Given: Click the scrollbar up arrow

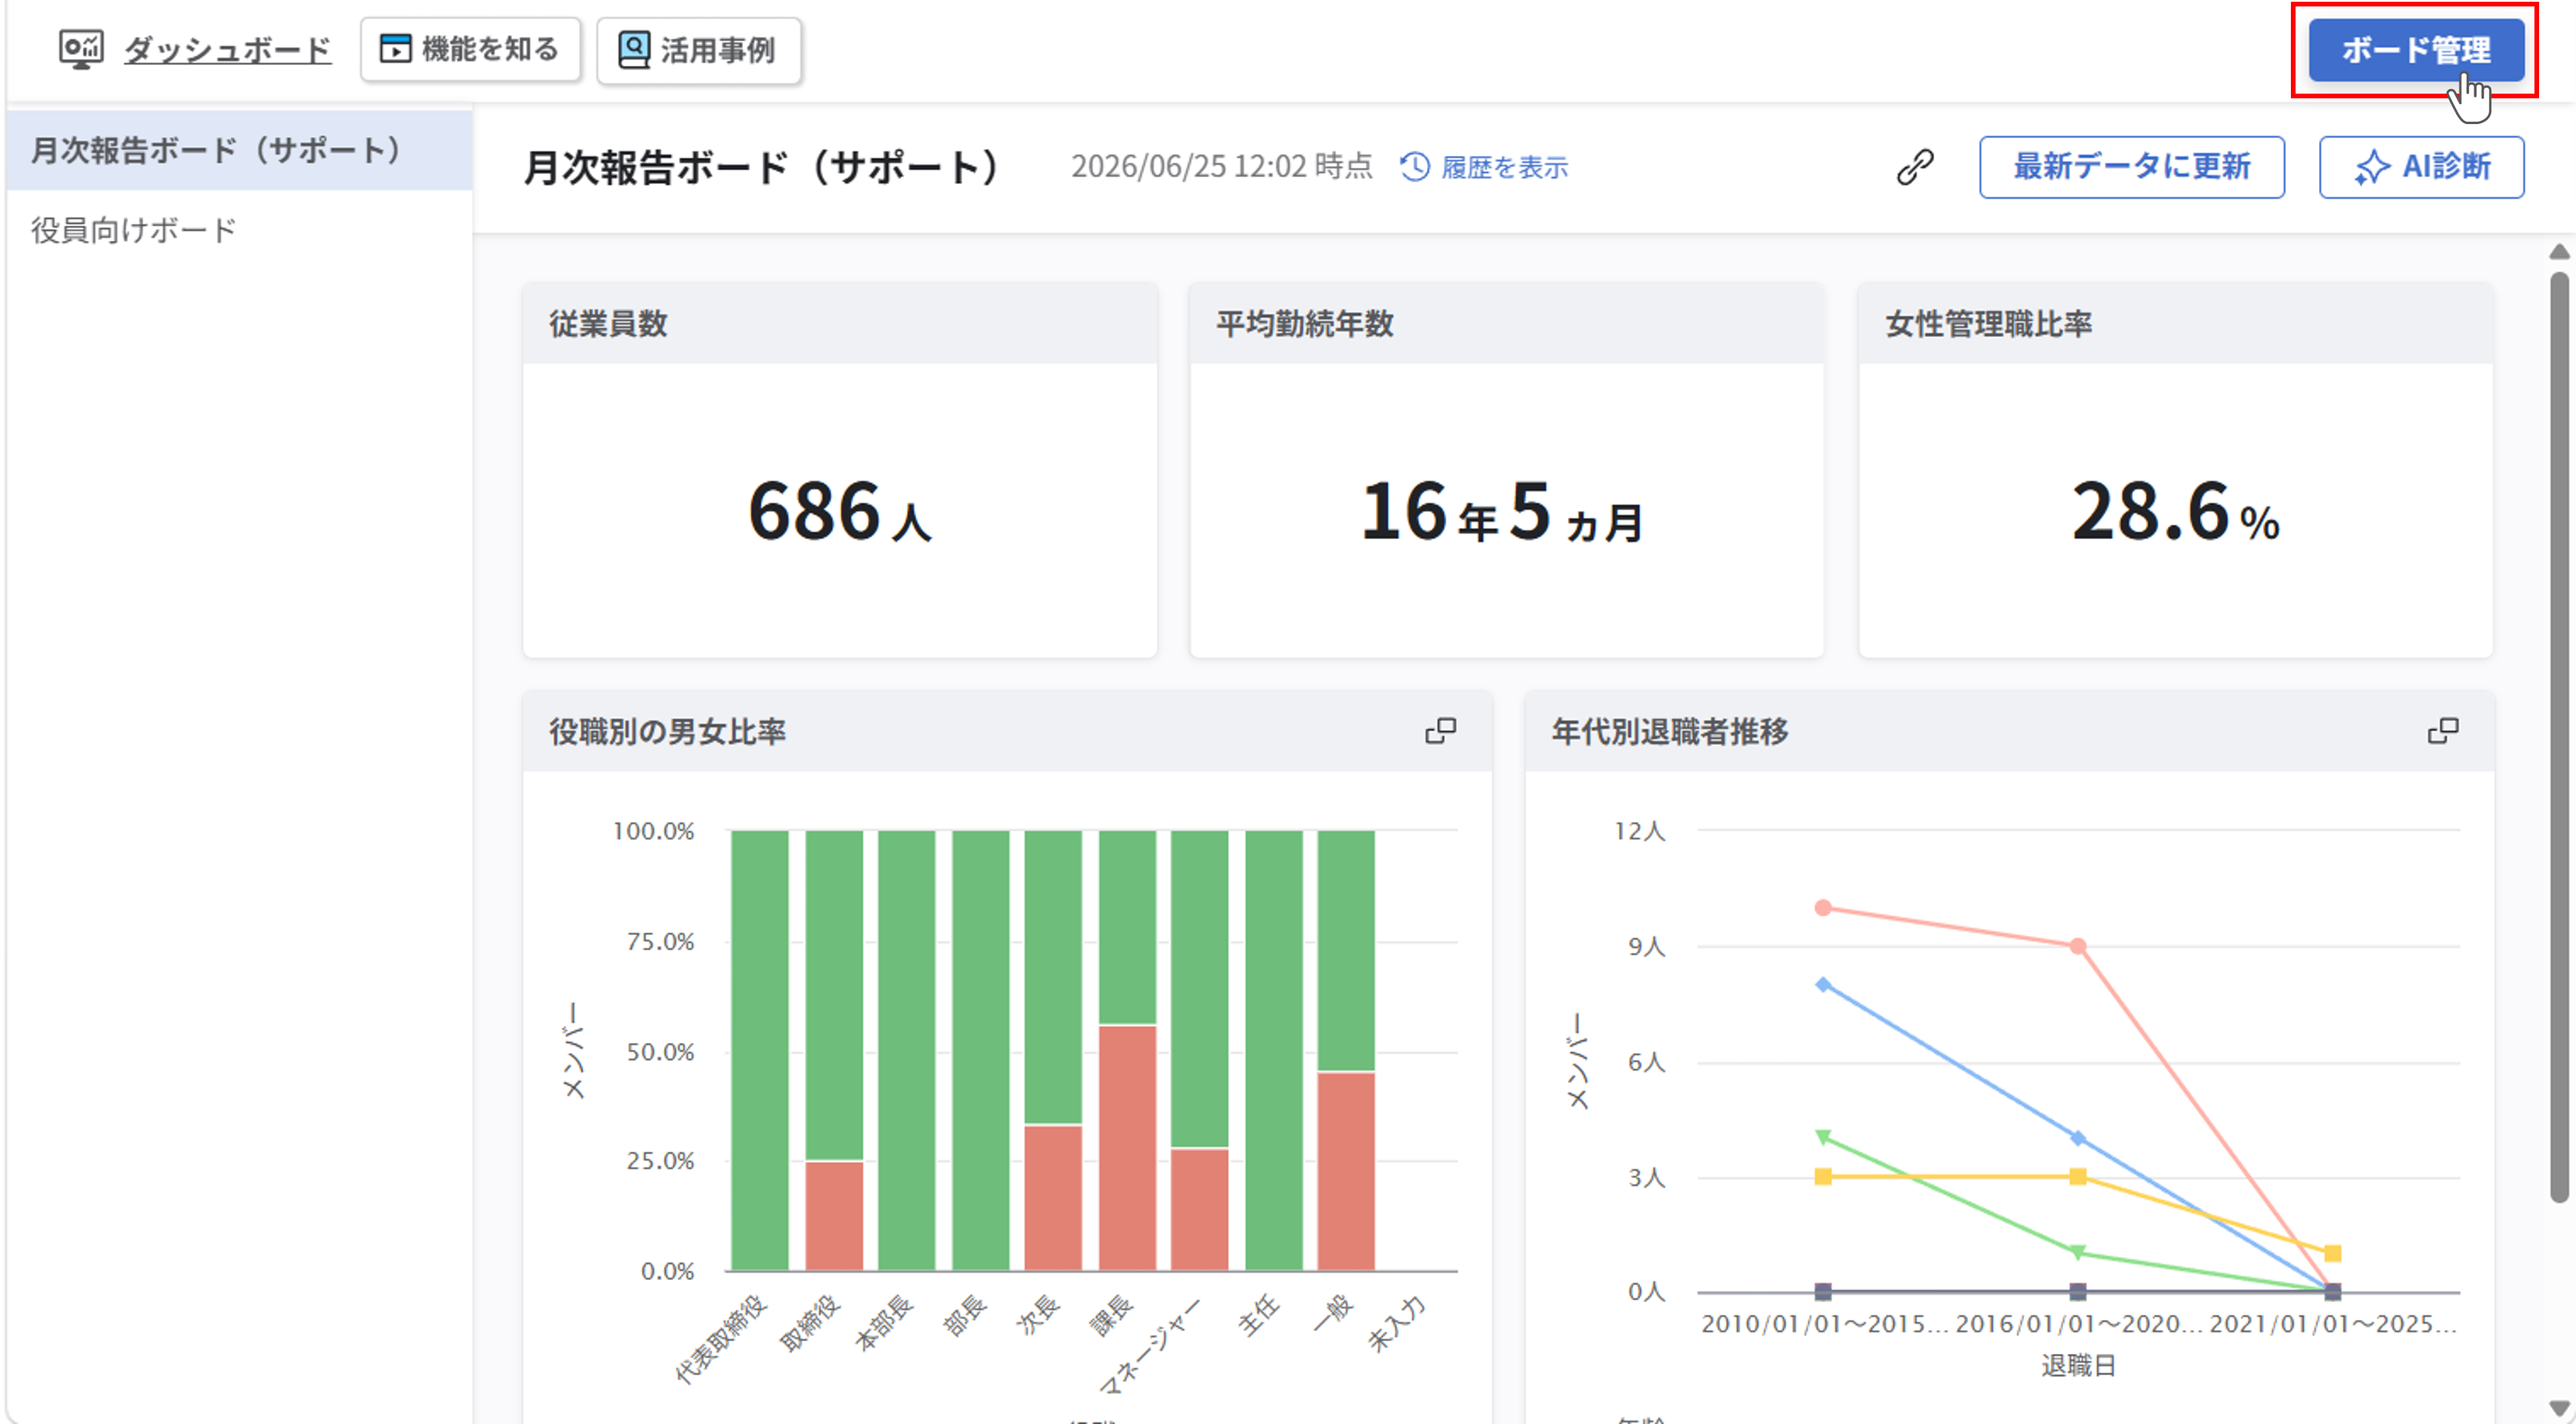Looking at the screenshot, I should [x=2558, y=251].
